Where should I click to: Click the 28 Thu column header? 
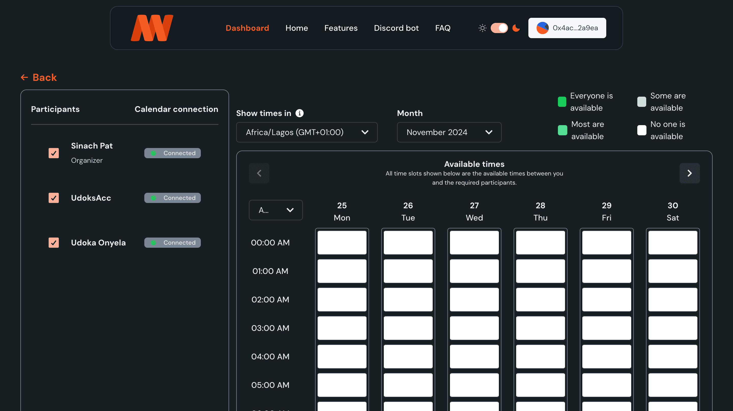[x=540, y=211]
